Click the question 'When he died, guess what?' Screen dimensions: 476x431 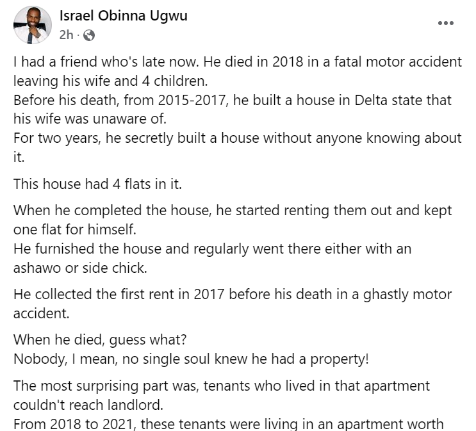pyautogui.click(x=100, y=339)
